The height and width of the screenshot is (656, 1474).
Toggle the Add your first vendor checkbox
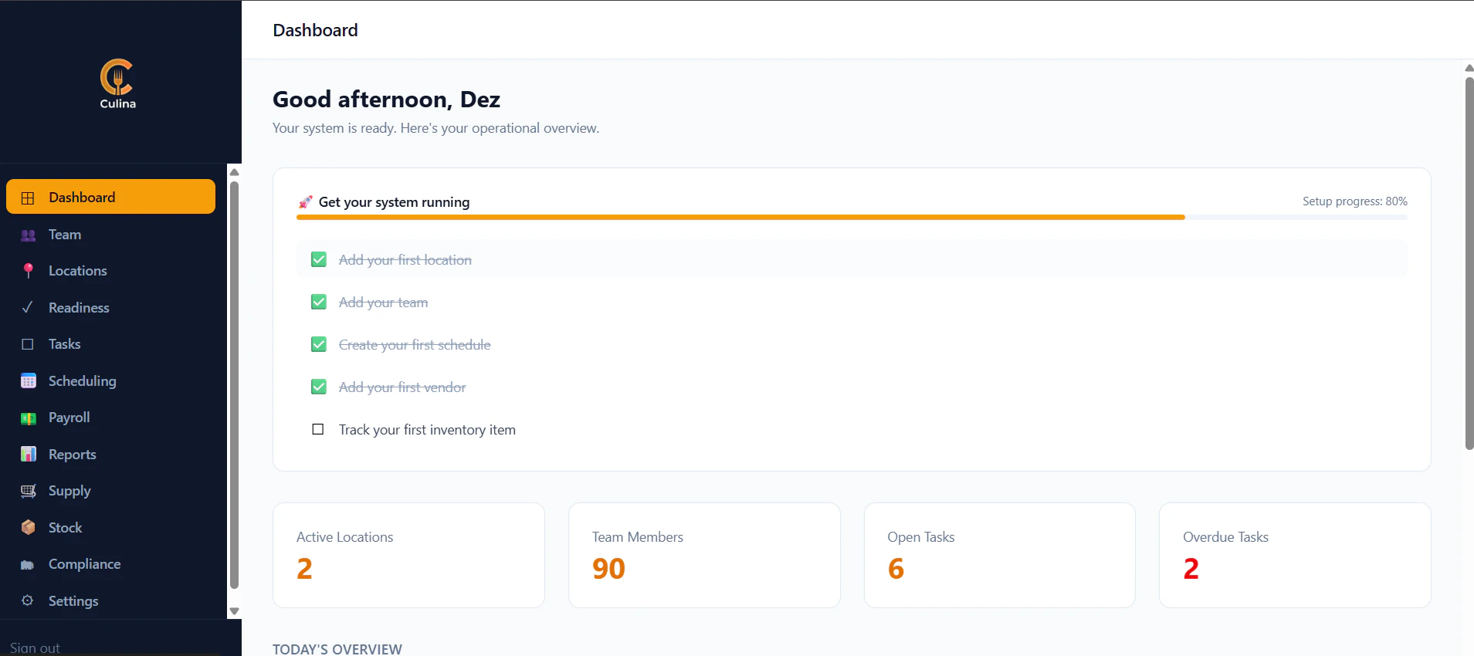point(318,387)
